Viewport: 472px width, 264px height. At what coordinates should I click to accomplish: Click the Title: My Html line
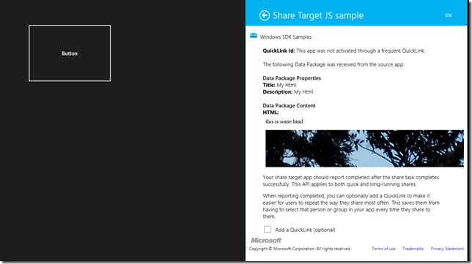[x=279, y=85]
